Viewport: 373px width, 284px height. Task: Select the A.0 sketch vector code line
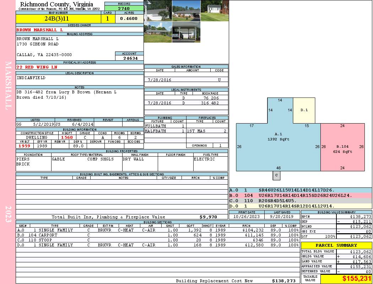tap(301, 190)
